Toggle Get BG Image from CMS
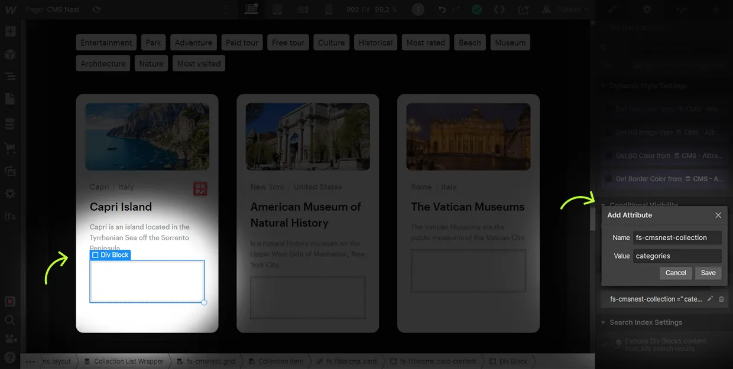The width and height of the screenshot is (733, 369). click(x=608, y=132)
